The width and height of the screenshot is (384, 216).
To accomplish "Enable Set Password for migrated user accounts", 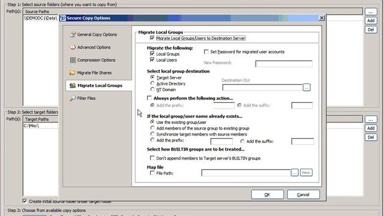I will tap(206, 52).
